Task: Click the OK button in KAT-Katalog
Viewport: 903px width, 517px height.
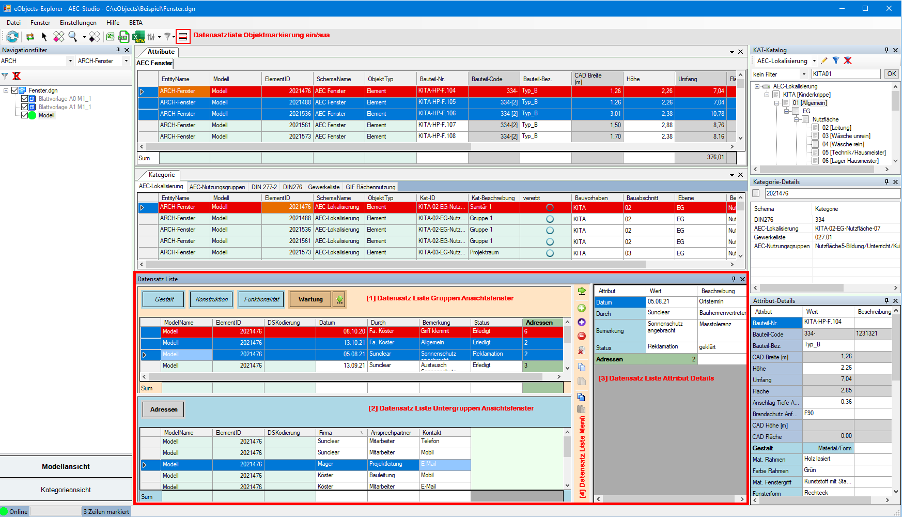Action: click(892, 74)
